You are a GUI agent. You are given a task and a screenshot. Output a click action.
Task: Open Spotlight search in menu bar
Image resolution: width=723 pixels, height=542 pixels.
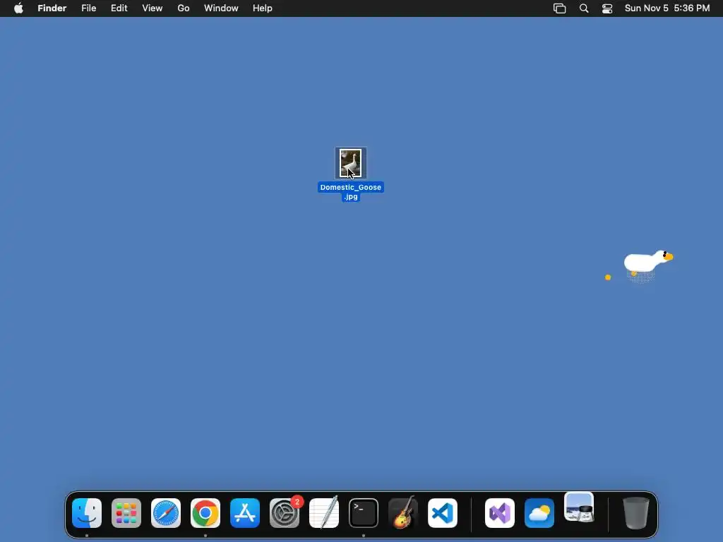[x=584, y=8]
